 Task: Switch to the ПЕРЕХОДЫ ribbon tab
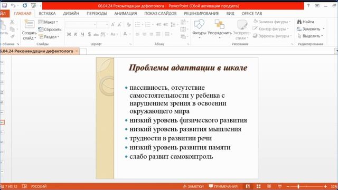click(x=97, y=13)
